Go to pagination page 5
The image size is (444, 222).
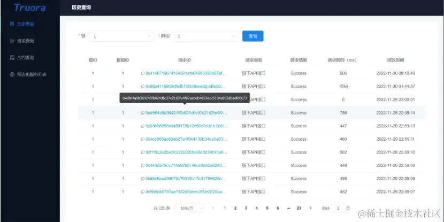pos(267,208)
